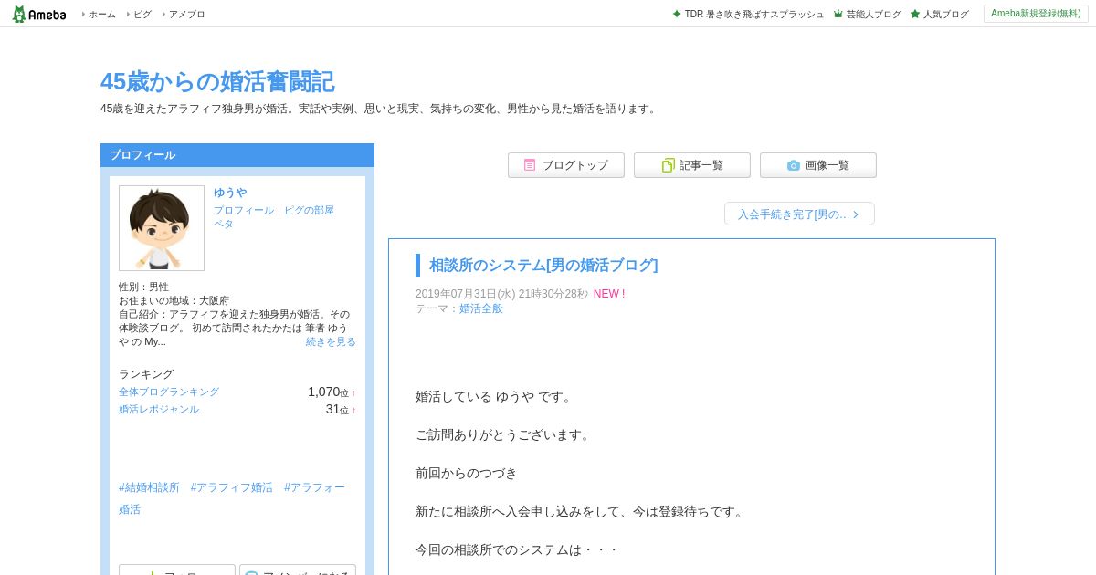Click the ペタ link
Viewport: 1096px width, 575px height.
click(x=224, y=224)
